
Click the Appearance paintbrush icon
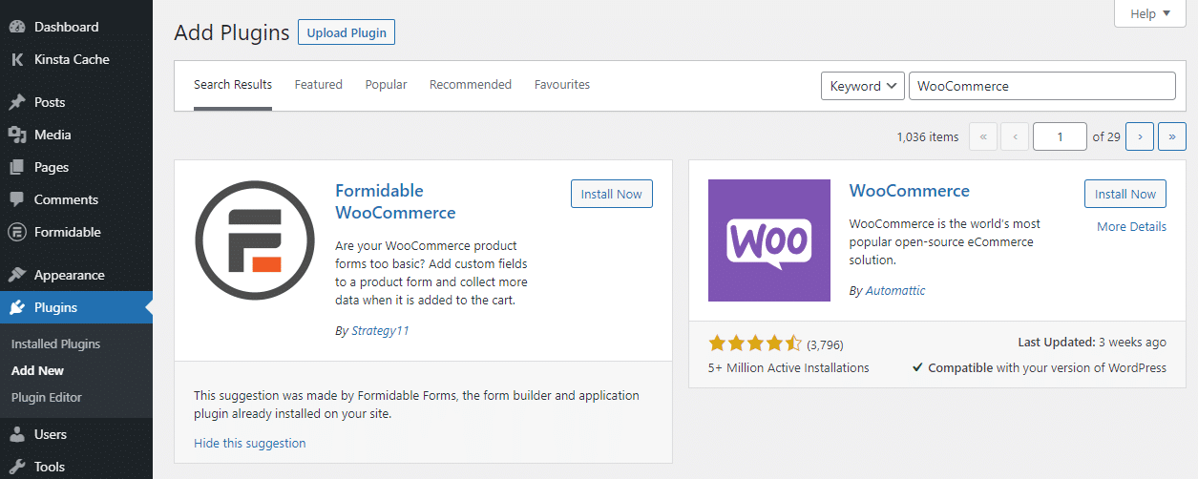(17, 275)
